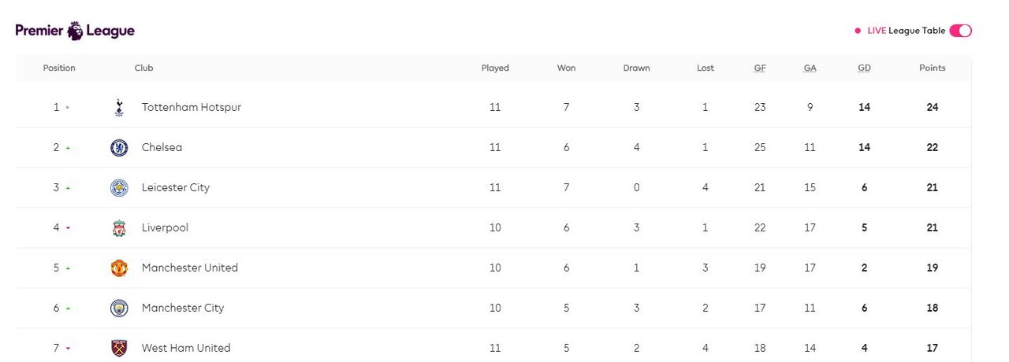
Task: Click the Points column header
Action: click(933, 68)
